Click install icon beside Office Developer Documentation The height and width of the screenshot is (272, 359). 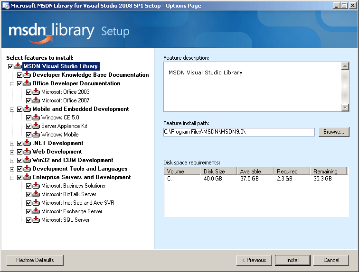coord(27,83)
